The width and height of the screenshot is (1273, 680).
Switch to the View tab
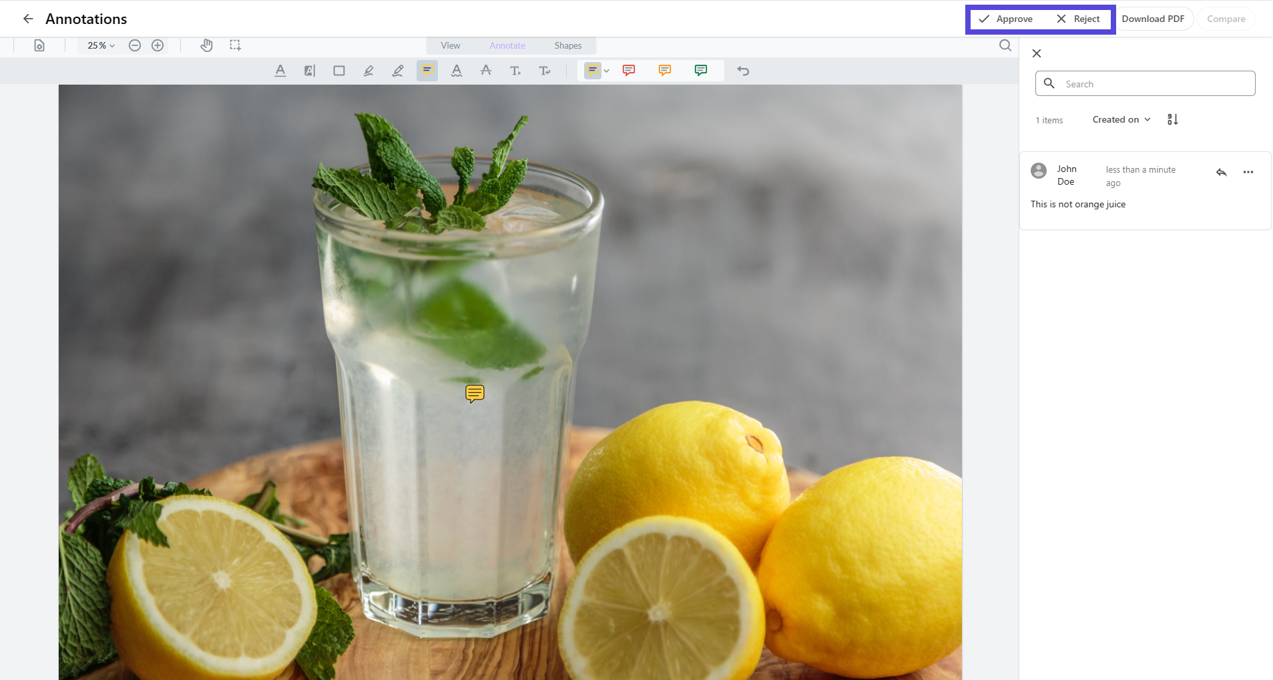pyautogui.click(x=451, y=45)
